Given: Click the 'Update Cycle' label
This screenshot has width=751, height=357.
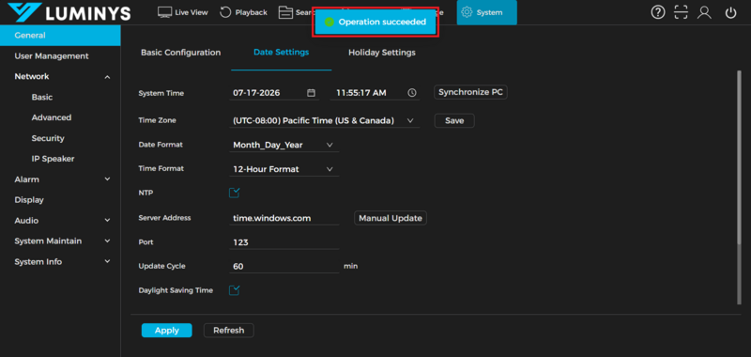Looking at the screenshot, I should pyautogui.click(x=161, y=266).
